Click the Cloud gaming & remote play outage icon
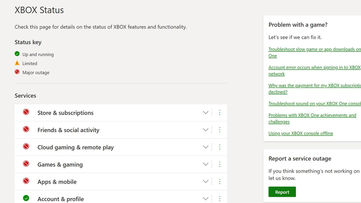Viewport: 361px width, 203px height. [26, 147]
